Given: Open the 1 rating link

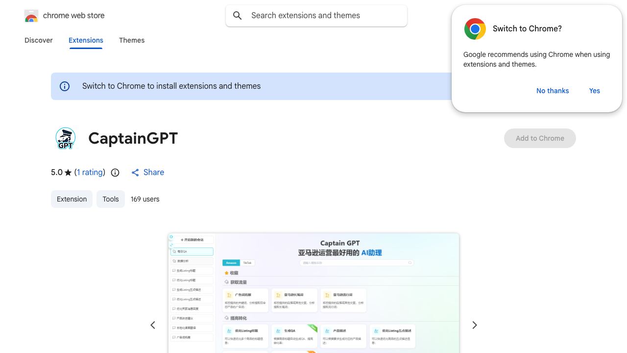Looking at the screenshot, I should click(x=90, y=173).
